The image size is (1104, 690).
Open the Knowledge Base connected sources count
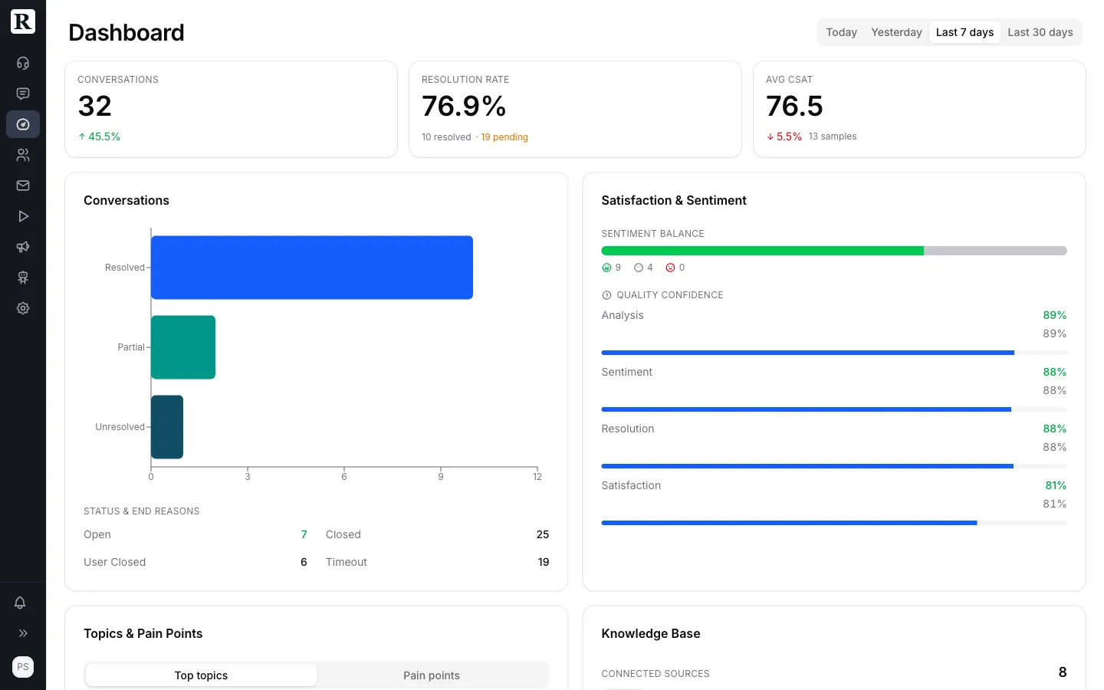tap(1063, 672)
